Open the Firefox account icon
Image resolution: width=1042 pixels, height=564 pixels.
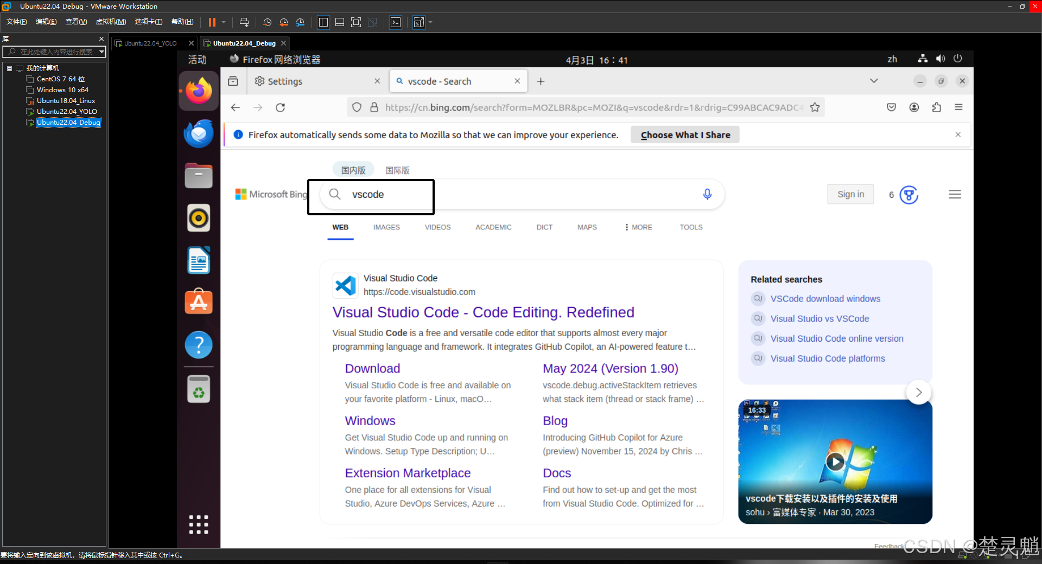[x=914, y=107]
